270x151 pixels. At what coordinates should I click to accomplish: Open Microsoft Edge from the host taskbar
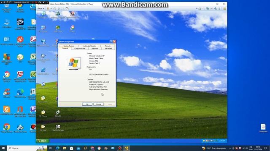click(x=58, y=148)
